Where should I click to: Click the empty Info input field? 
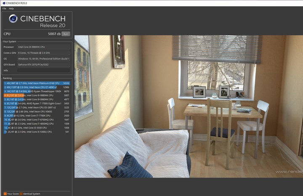point(44,71)
